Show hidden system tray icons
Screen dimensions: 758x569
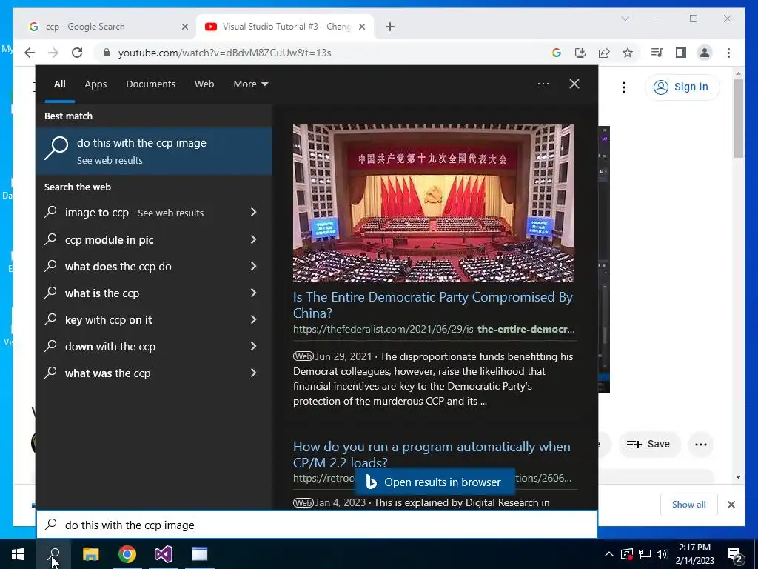click(609, 554)
